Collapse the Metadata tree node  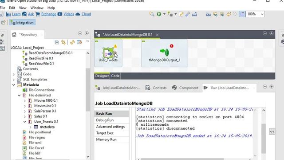(14, 85)
